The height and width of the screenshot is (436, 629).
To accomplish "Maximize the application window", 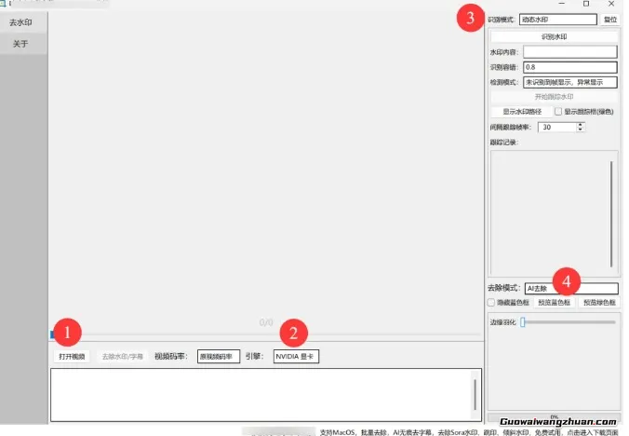I will point(585,4).
